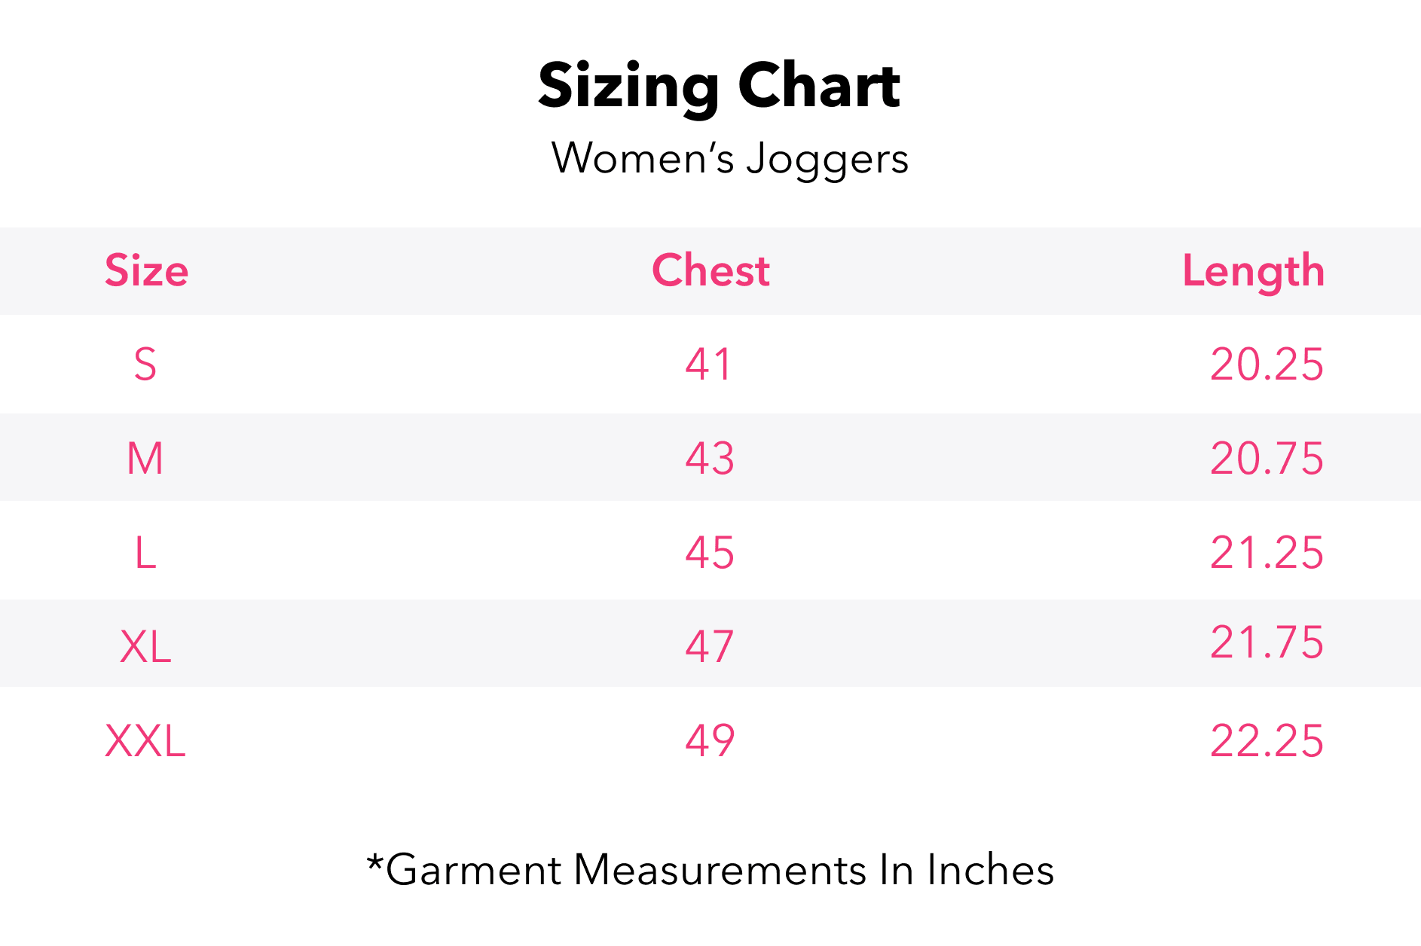Click the chest value 43
This screenshot has height=946, width=1421.
point(709,458)
